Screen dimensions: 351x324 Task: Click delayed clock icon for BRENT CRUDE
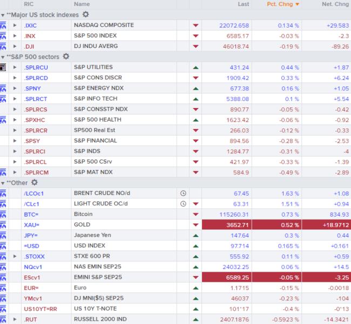pos(183,193)
